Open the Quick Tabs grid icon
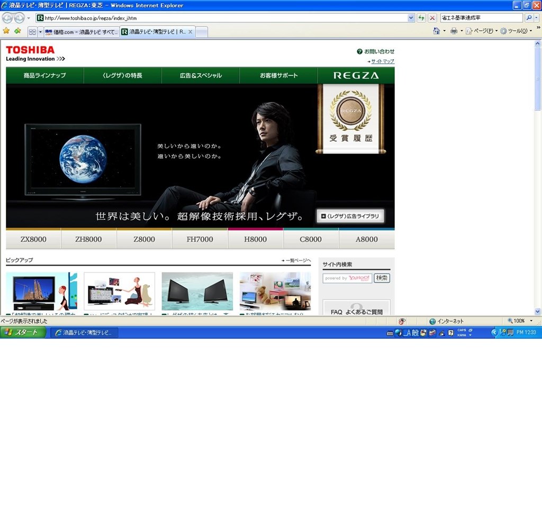 [32, 32]
